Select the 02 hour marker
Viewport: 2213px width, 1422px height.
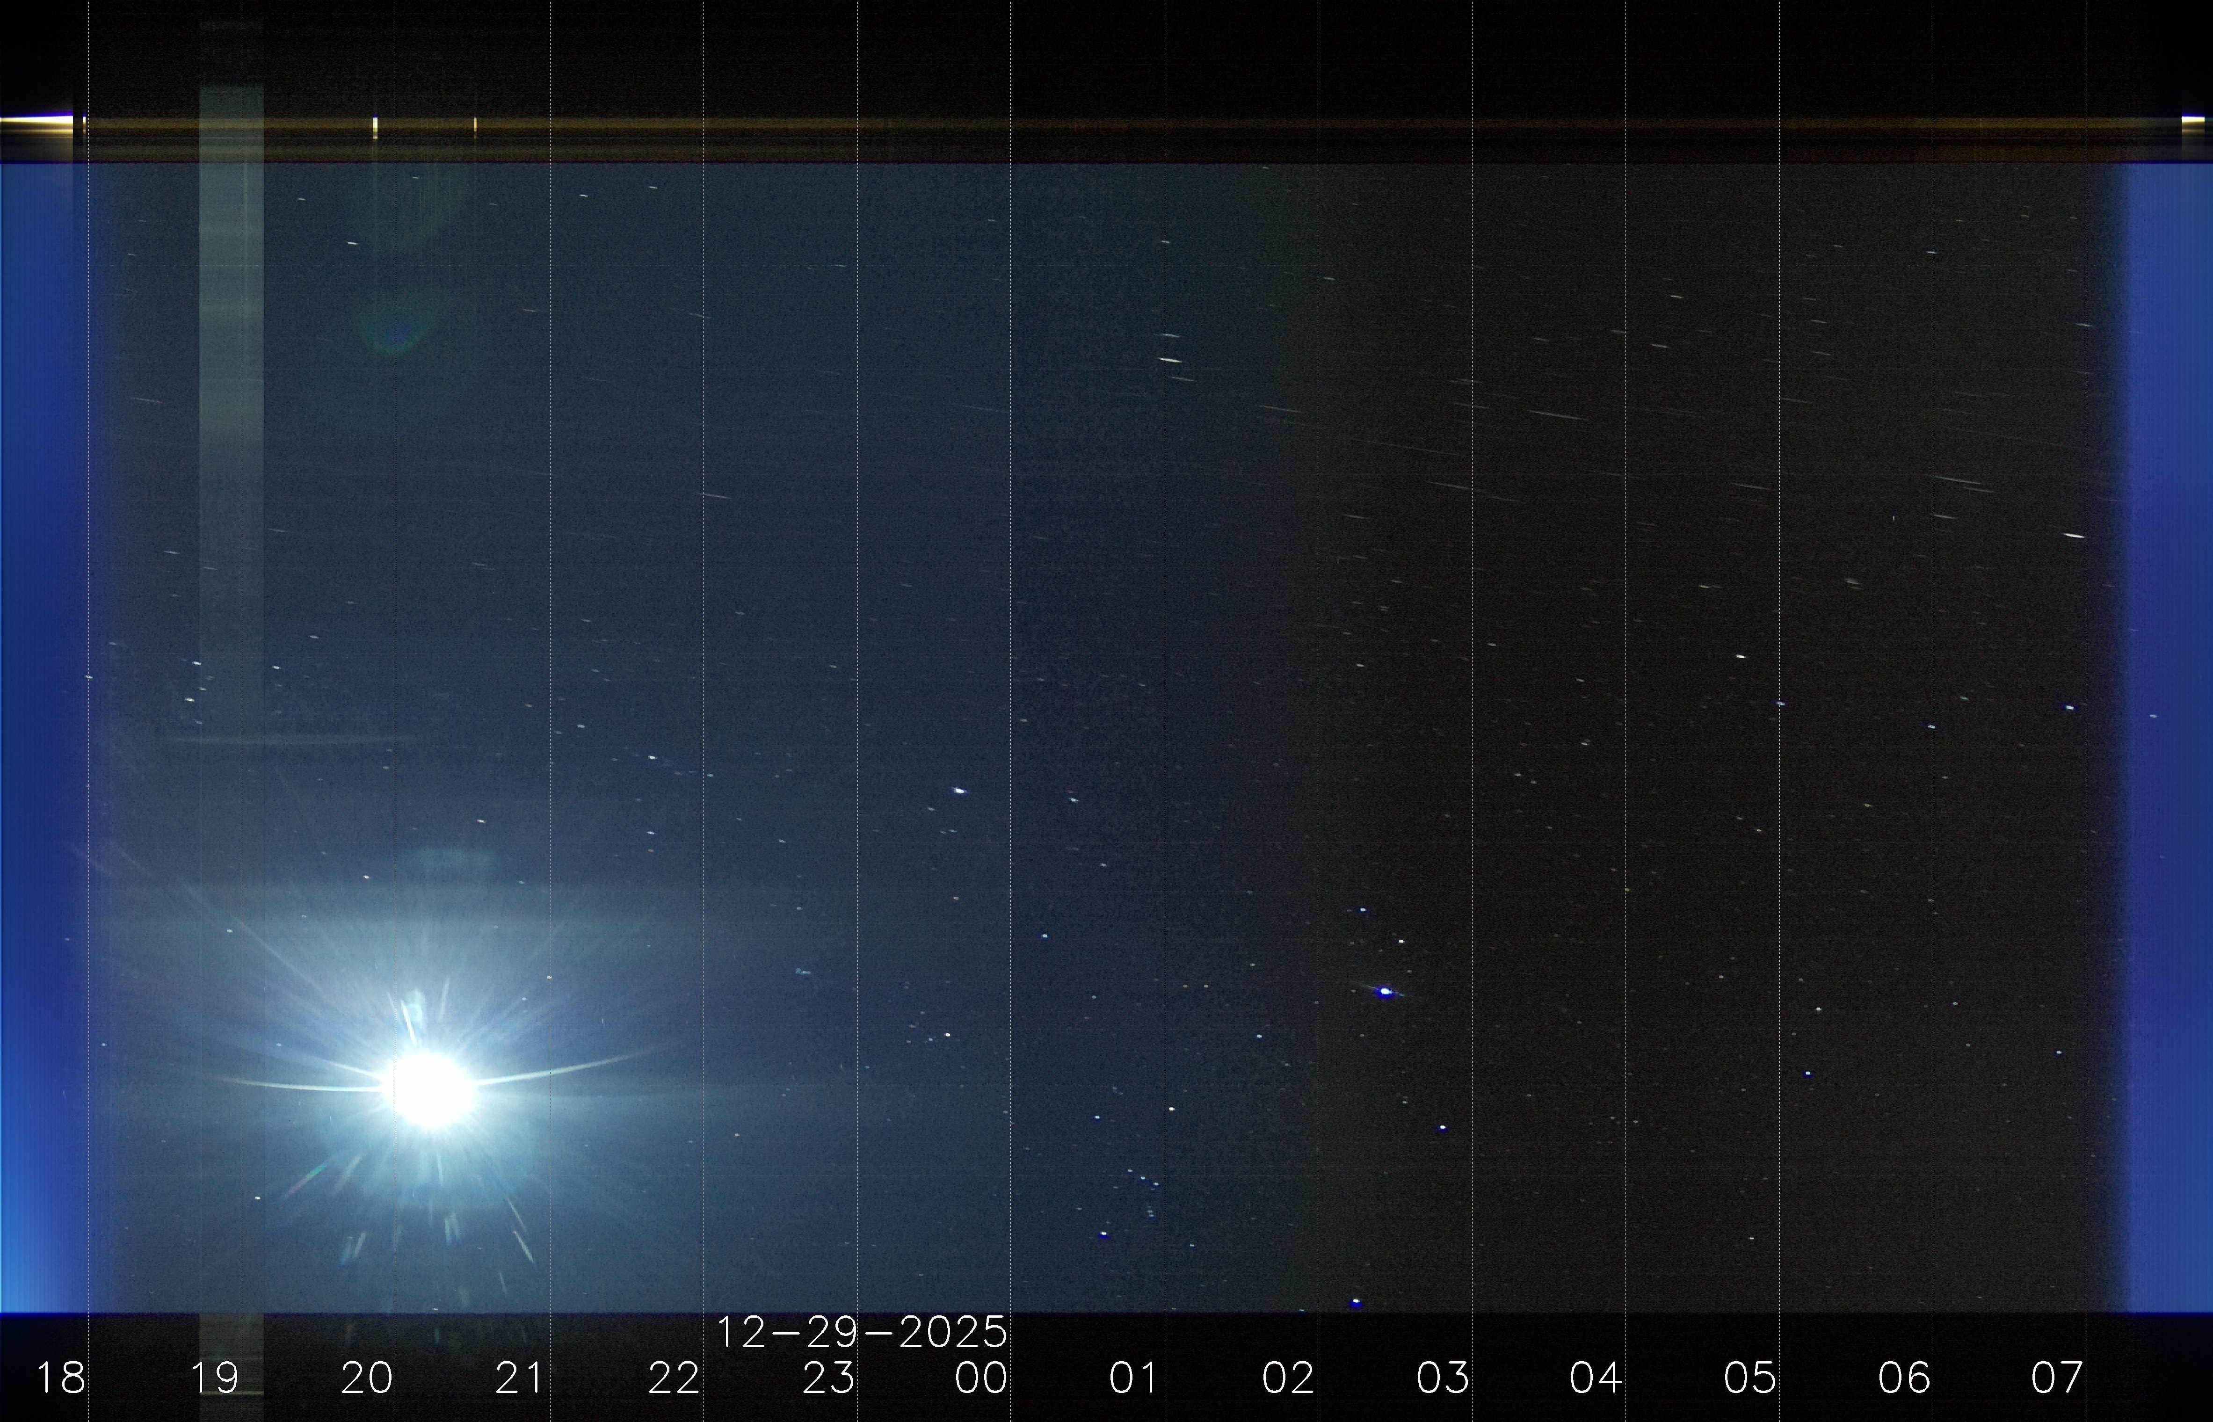point(1288,1378)
